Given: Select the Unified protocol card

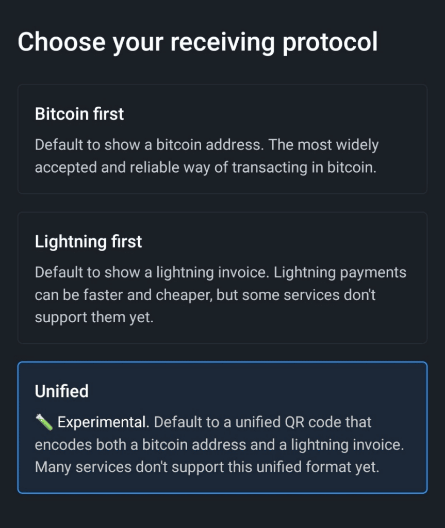Looking at the screenshot, I should 222,427.
